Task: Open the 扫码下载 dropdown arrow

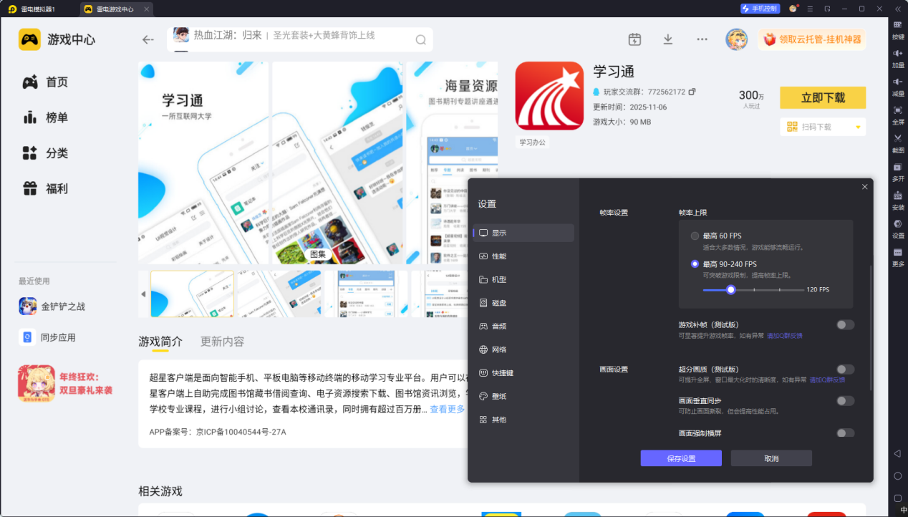Action: 858,127
